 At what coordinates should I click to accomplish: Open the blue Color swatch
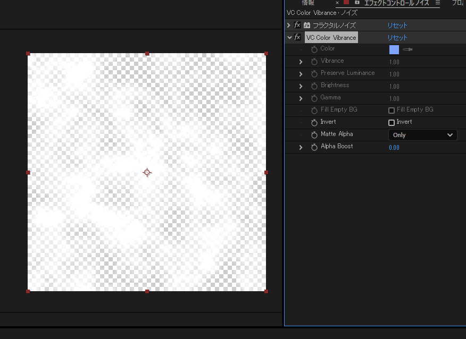[394, 49]
